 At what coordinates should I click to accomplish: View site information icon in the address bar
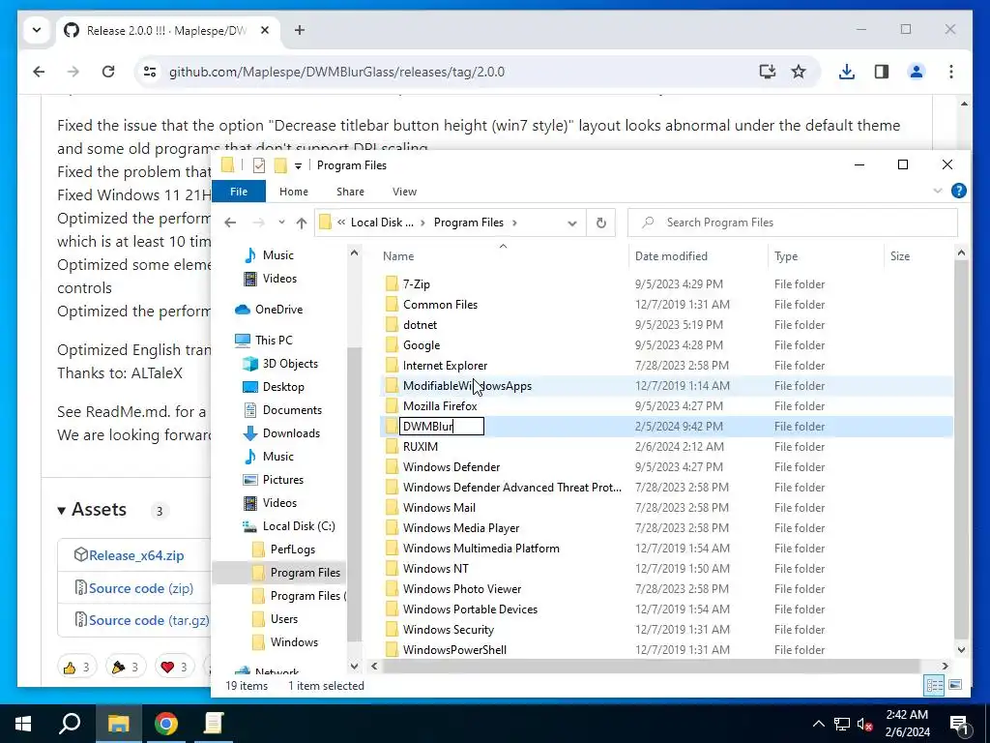tap(150, 72)
